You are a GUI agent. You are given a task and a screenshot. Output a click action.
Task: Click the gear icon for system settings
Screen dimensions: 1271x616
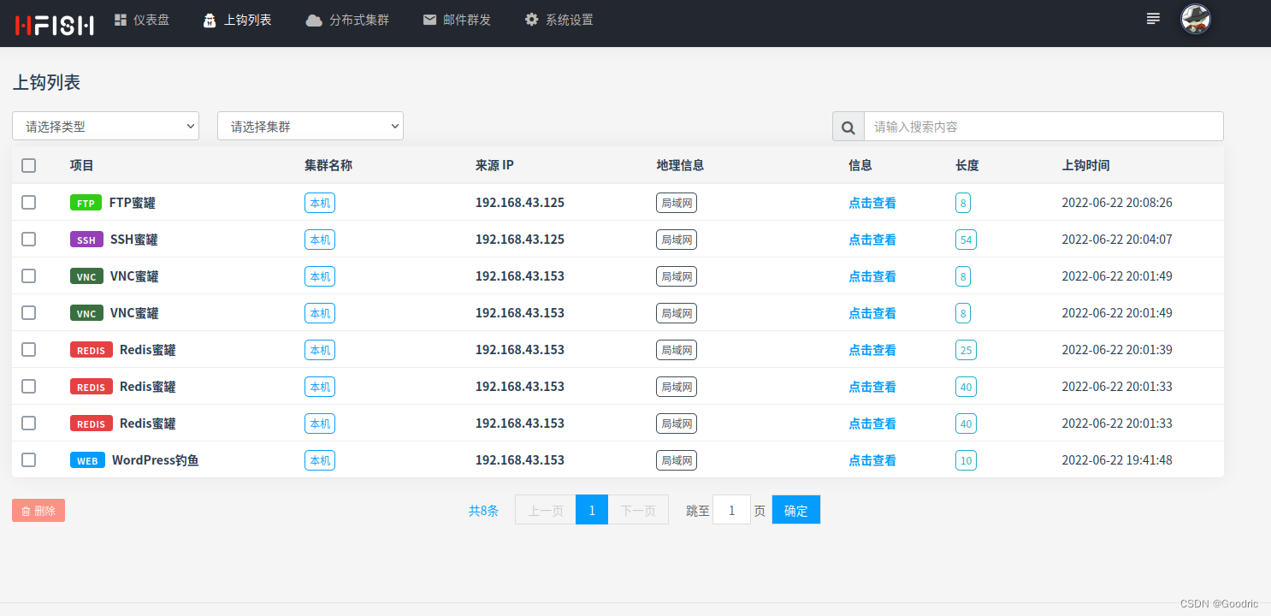click(532, 20)
